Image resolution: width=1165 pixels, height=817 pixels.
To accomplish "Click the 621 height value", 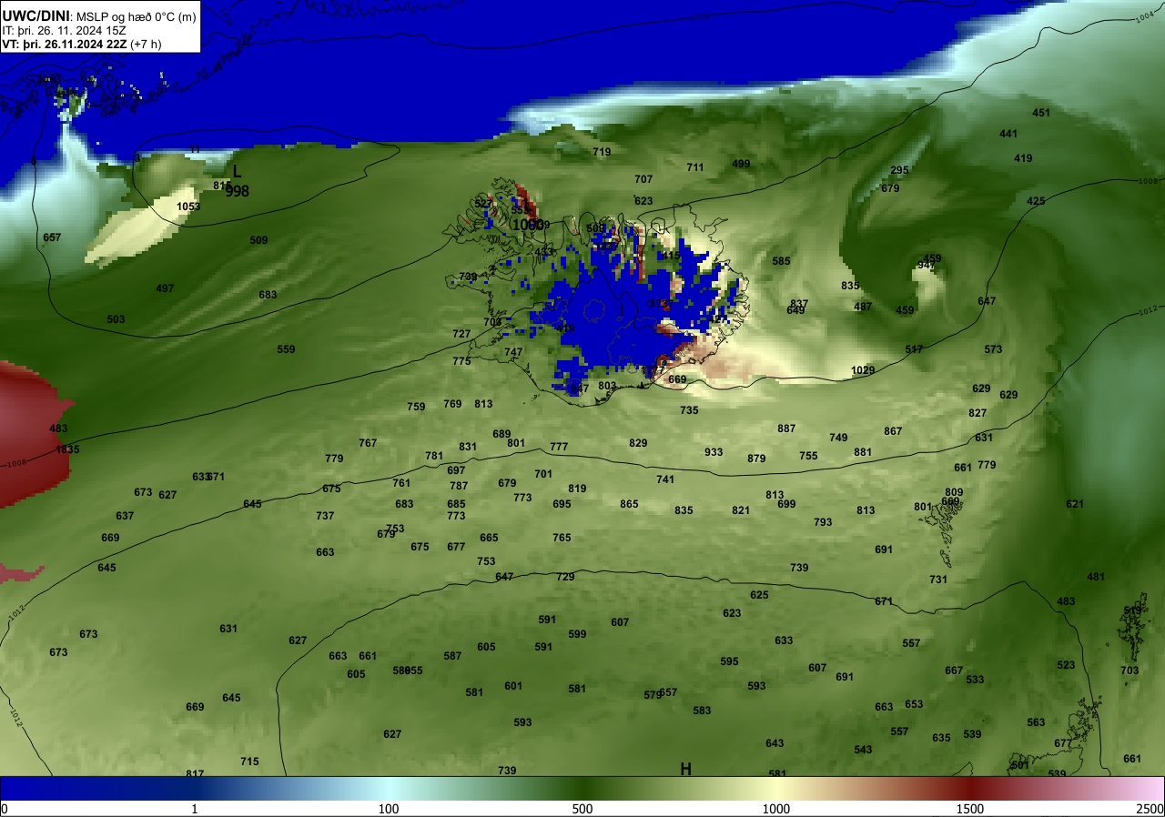I will pyautogui.click(x=1075, y=504).
